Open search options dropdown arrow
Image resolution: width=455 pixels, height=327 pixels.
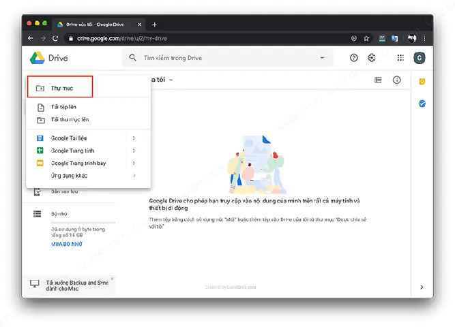click(322, 58)
